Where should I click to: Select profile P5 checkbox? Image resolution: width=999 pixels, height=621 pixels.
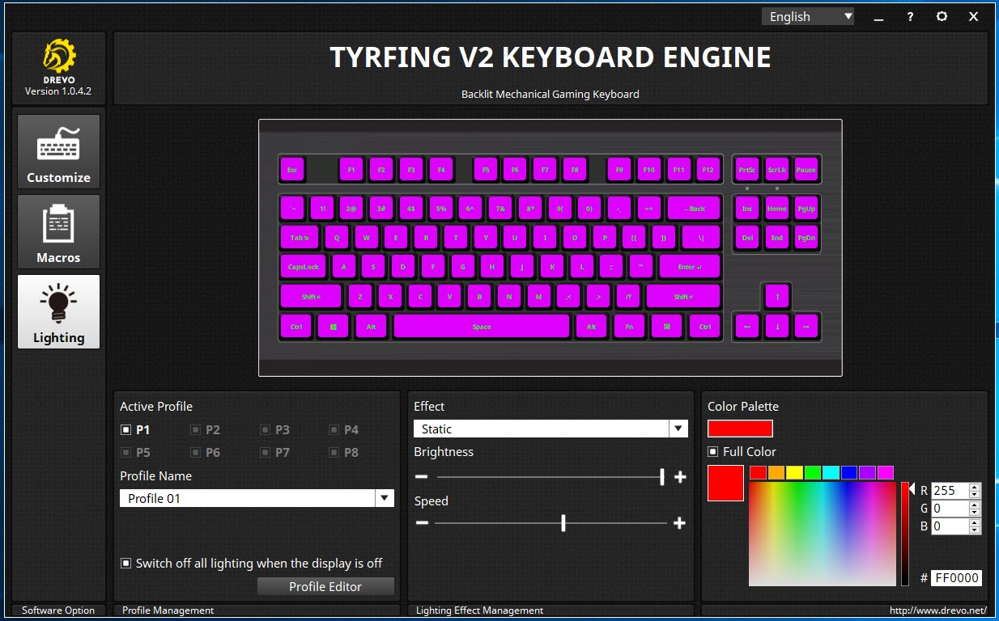(125, 452)
